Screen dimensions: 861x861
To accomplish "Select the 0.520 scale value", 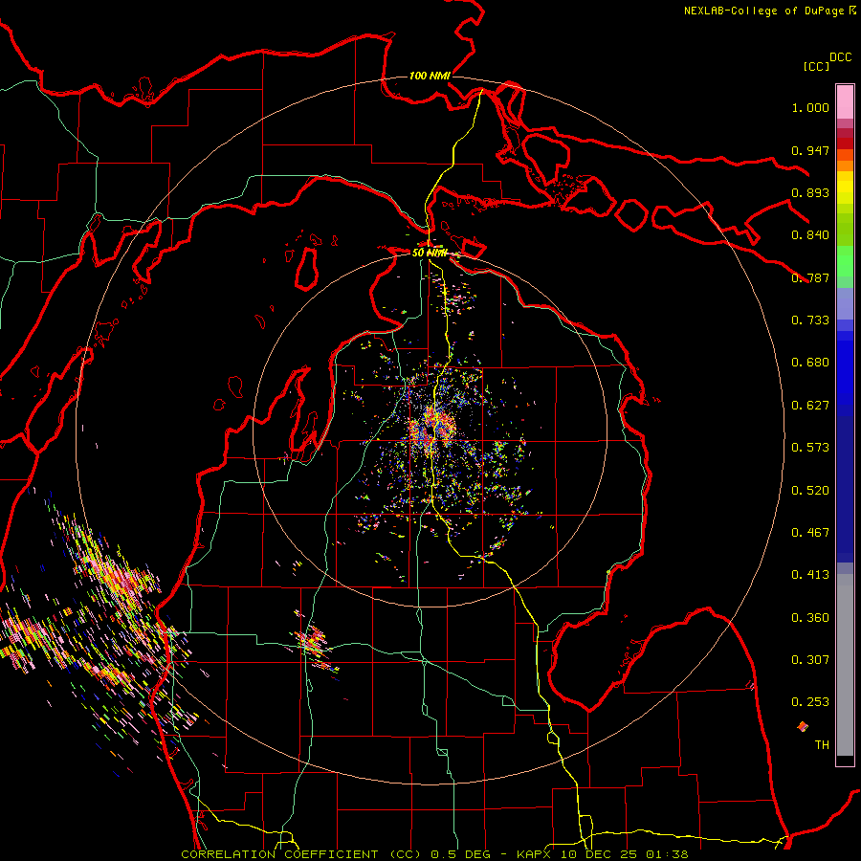I will (x=810, y=491).
